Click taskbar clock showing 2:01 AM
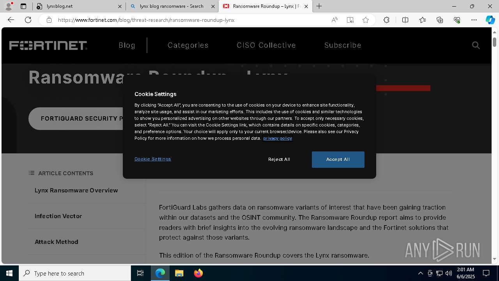499x281 pixels. 465,273
